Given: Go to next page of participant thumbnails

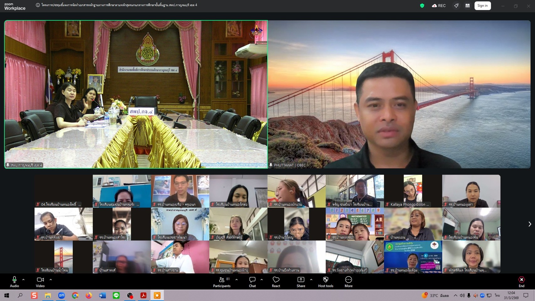Looking at the screenshot, I should coord(530,224).
